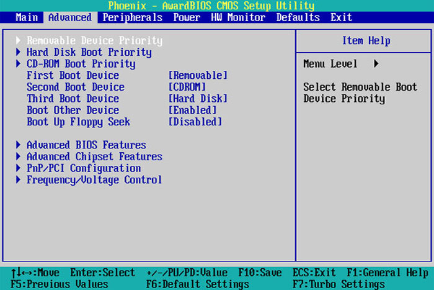434x290 pixels.
Task: Change Second Boot Device [CDROM] value
Action: tap(187, 87)
